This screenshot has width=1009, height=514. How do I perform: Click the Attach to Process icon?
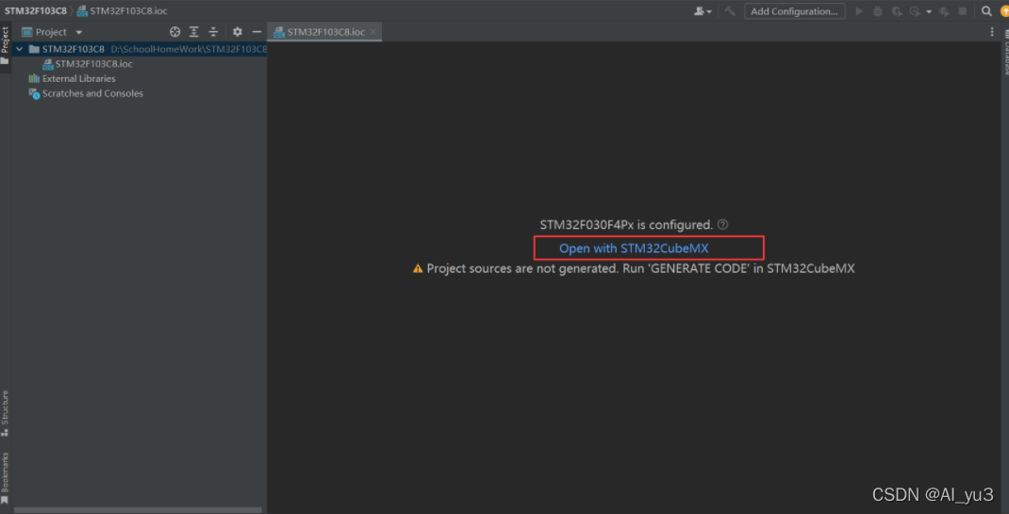[945, 11]
